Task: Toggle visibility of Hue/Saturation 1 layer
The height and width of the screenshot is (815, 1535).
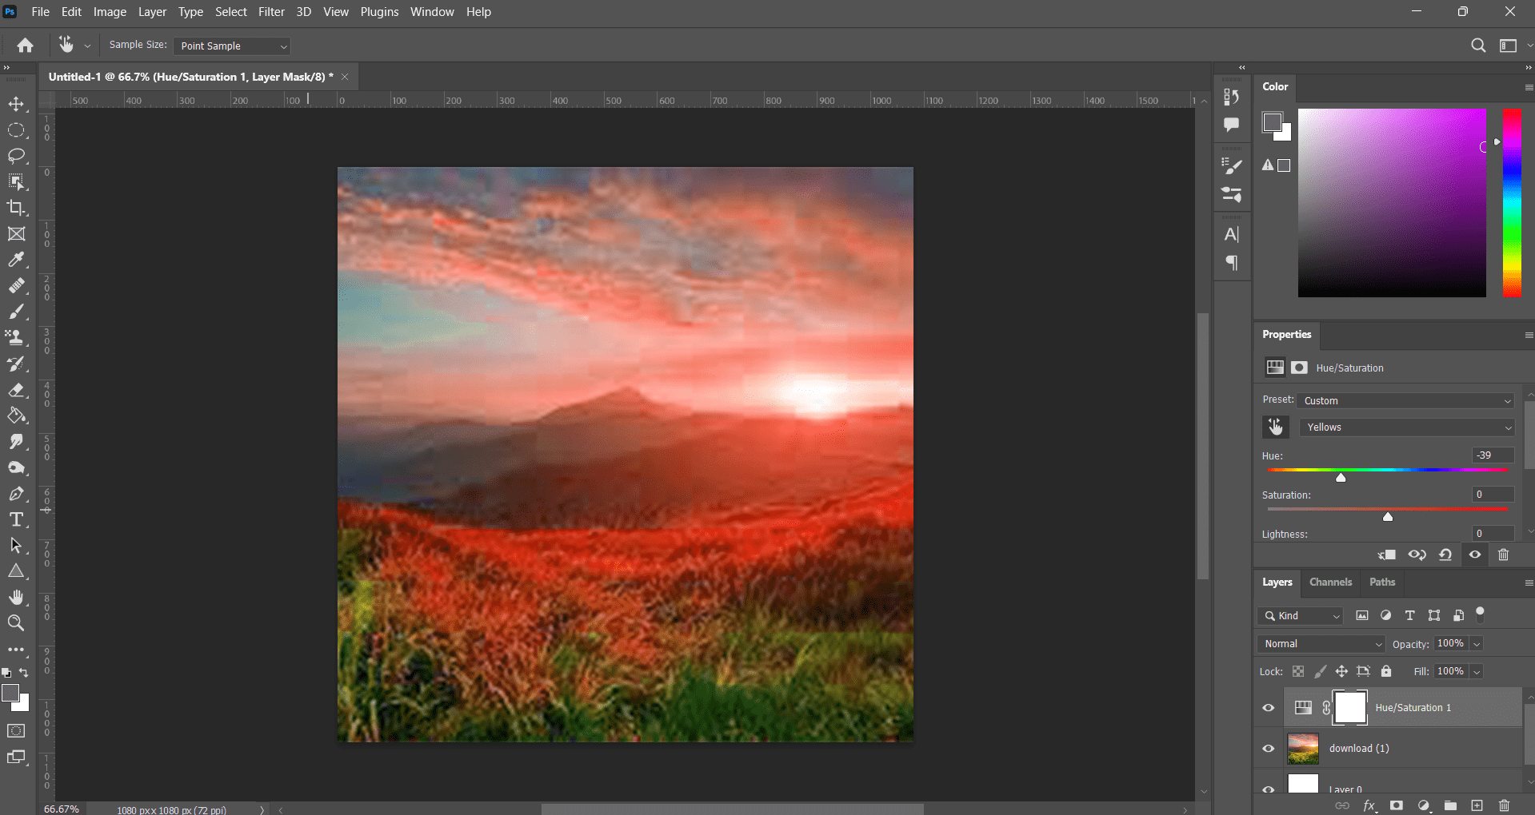Action: pos(1268,708)
